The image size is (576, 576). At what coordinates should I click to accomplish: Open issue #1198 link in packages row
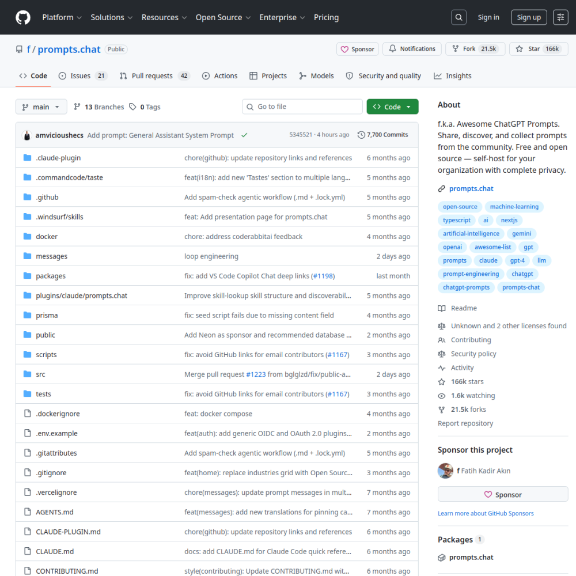click(x=323, y=276)
